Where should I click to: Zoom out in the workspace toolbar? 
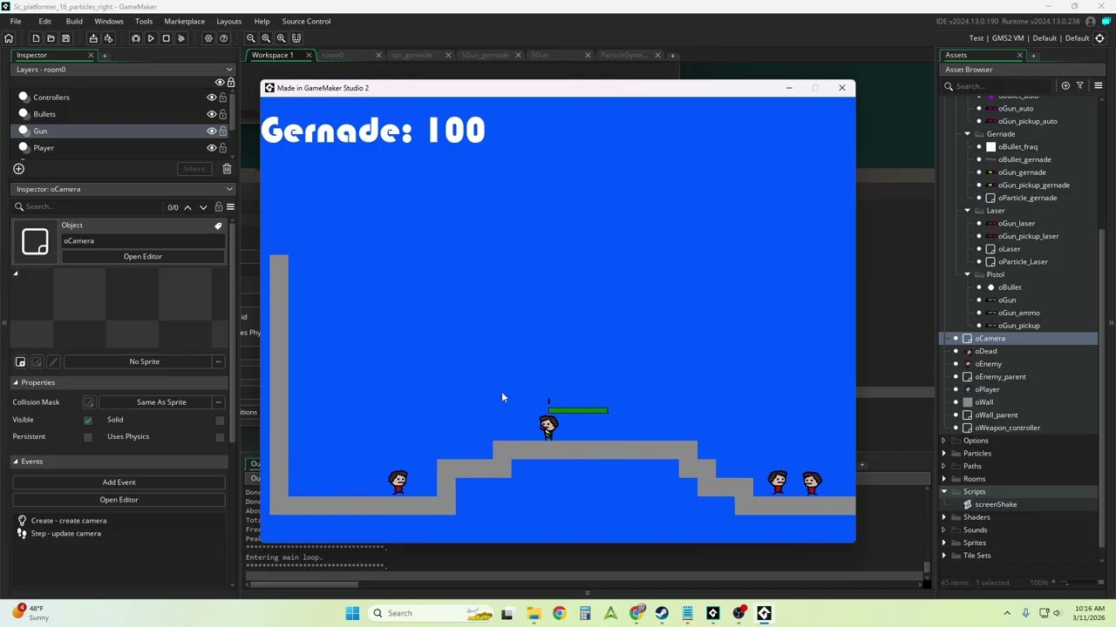(251, 38)
